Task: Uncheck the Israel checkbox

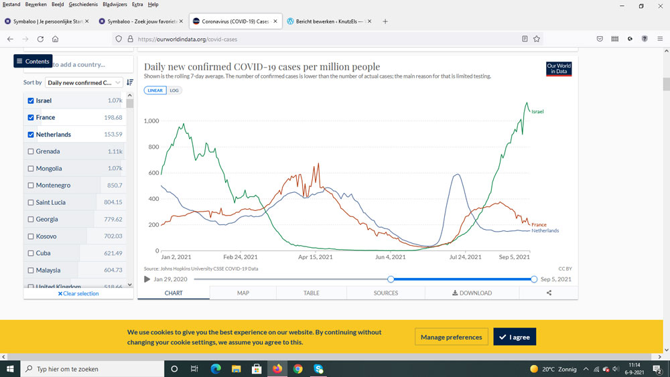Action: pos(31,100)
